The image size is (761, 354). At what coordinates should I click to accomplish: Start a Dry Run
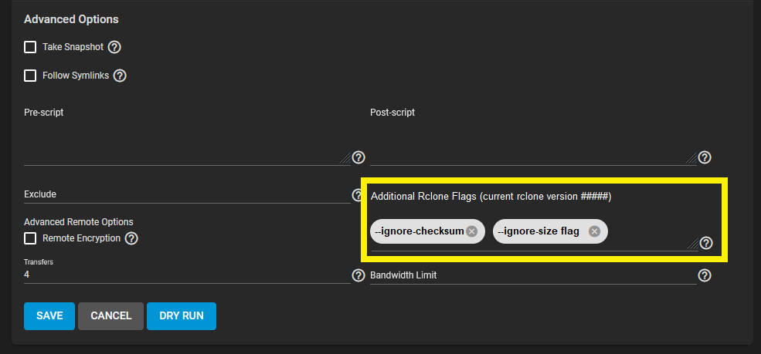coord(181,315)
